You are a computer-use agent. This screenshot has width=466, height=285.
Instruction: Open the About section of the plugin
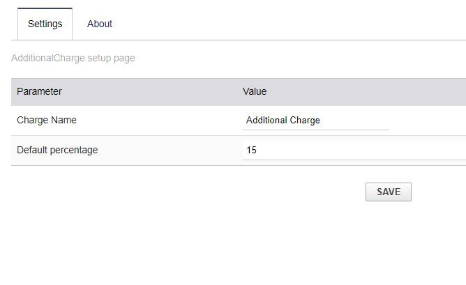tap(99, 24)
